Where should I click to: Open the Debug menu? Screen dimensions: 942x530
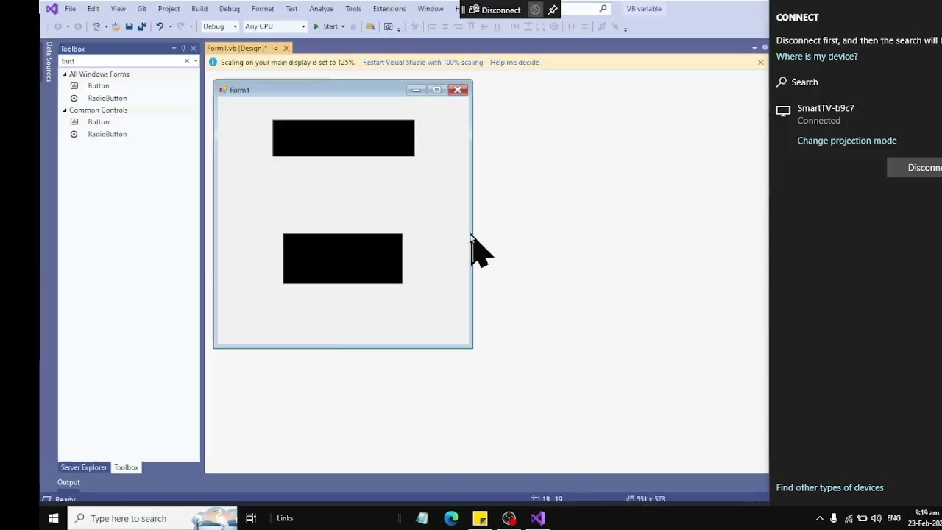pyautogui.click(x=230, y=9)
